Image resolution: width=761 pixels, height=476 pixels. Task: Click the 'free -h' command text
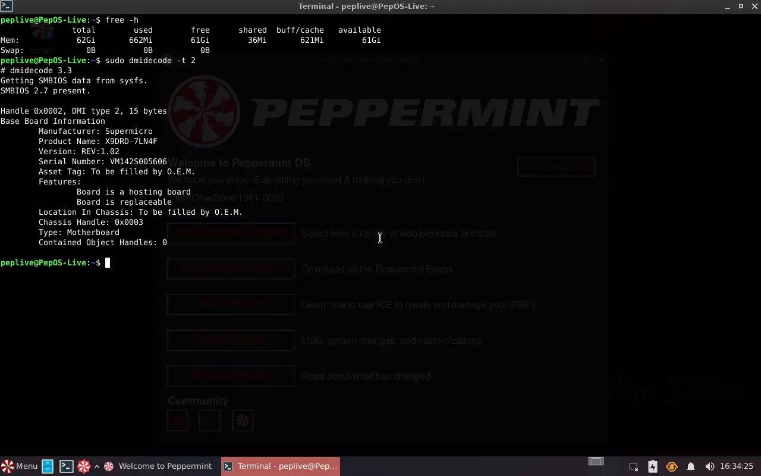pyautogui.click(x=122, y=20)
